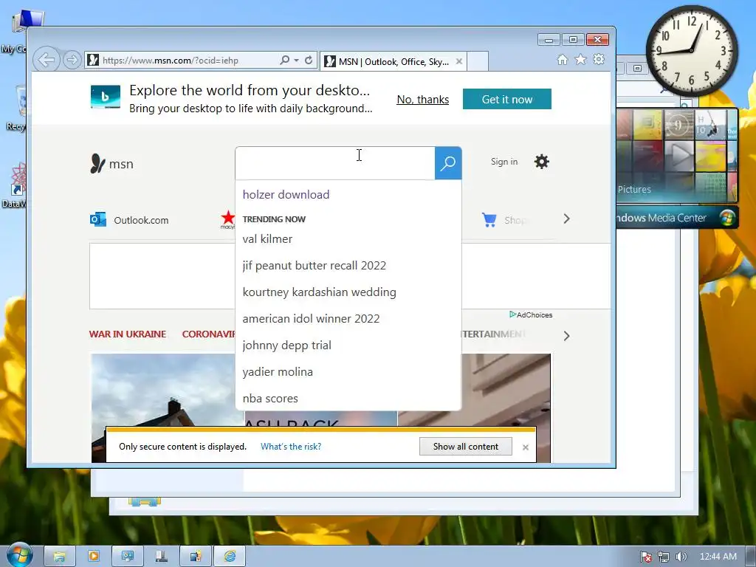
Task: Open a new blank browser tab
Action: 478,62
